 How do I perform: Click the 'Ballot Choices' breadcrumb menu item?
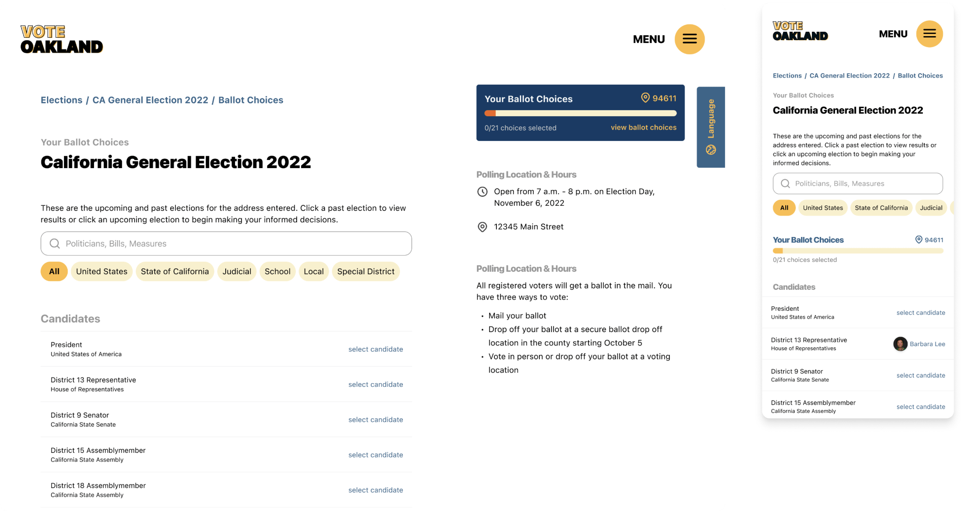(250, 100)
